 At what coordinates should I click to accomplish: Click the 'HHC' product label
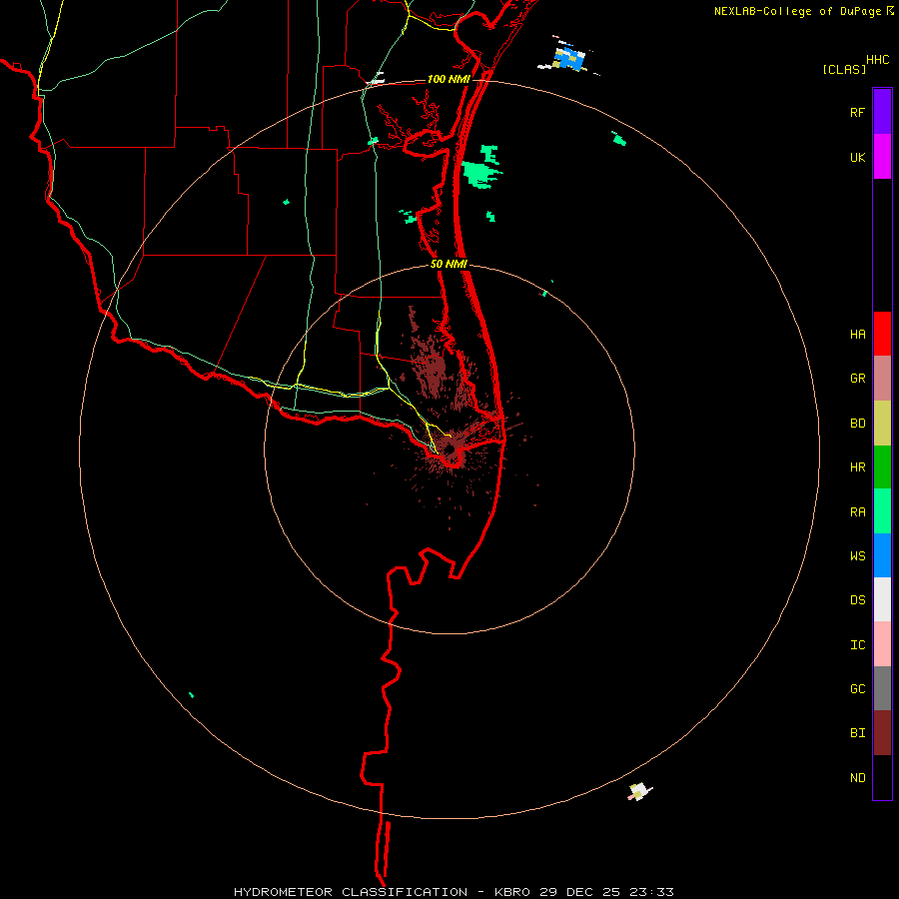point(878,60)
